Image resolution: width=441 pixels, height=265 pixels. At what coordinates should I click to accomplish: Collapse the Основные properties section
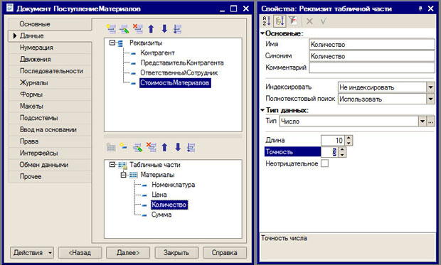(262, 33)
